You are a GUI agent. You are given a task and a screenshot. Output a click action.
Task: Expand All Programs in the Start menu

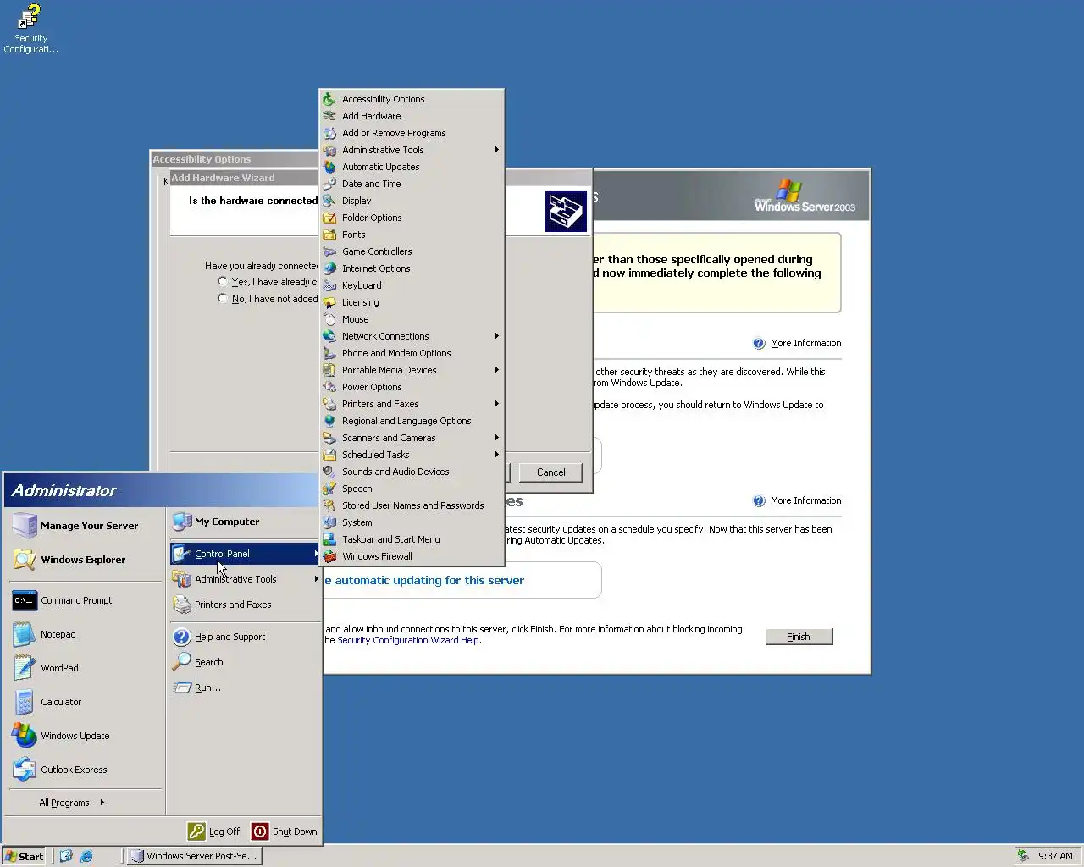pos(71,803)
